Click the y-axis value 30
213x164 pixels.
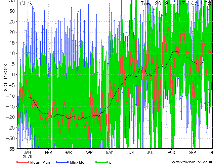12,11
